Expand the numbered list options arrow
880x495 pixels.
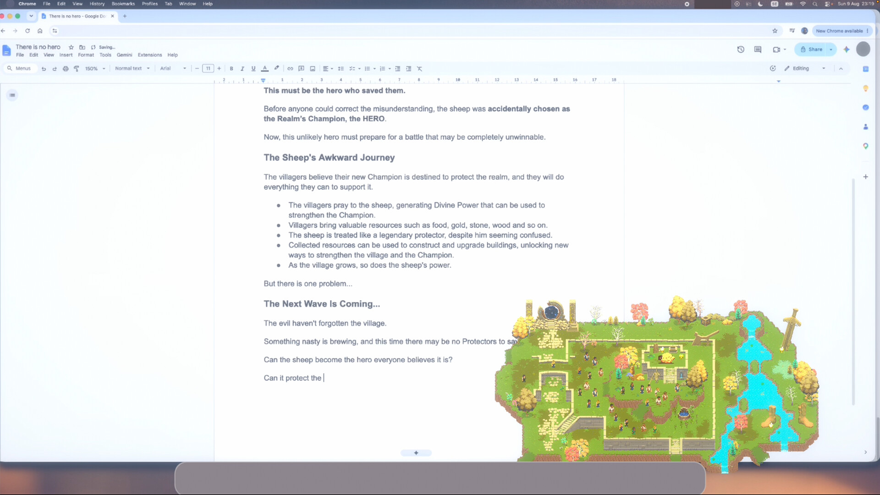(390, 69)
